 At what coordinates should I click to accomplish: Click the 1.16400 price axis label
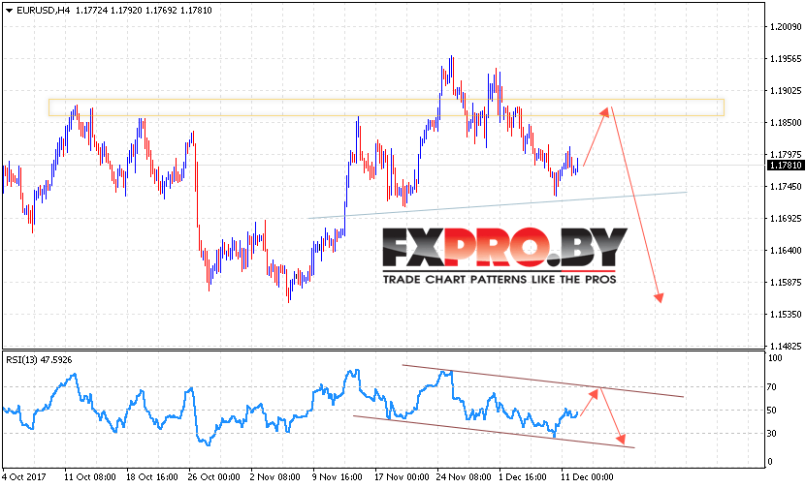786,251
